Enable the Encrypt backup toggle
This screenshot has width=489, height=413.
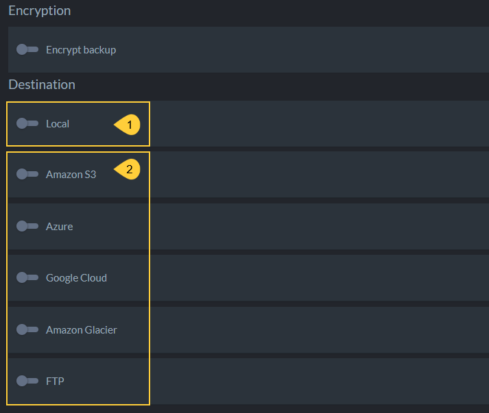(x=27, y=49)
